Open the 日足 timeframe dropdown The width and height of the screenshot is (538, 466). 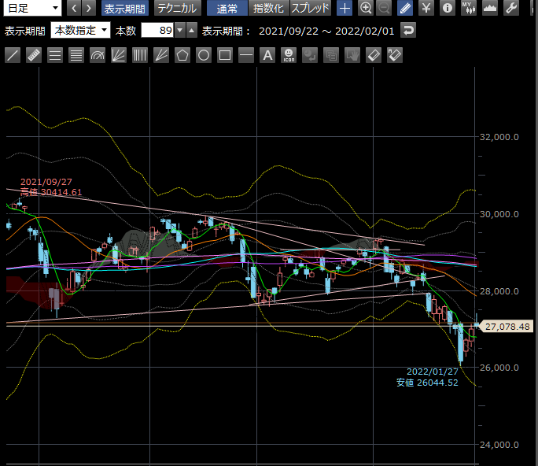32,9
